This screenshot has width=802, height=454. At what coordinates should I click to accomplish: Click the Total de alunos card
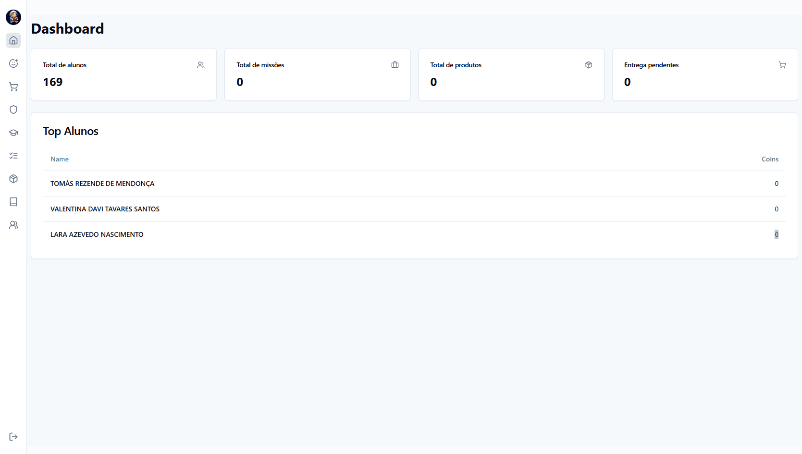tap(123, 74)
